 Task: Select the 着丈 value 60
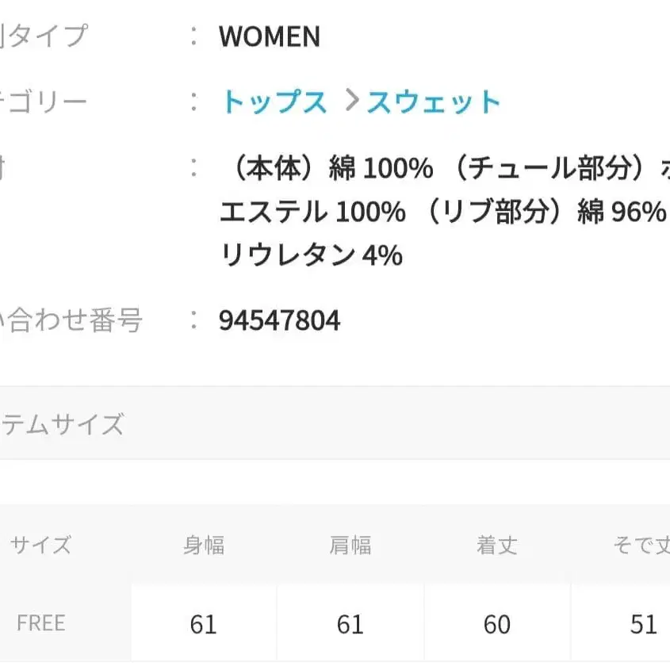pos(496,624)
